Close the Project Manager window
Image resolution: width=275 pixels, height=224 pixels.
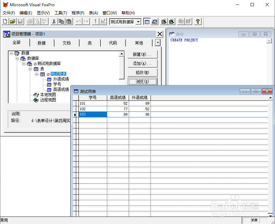click(160, 34)
